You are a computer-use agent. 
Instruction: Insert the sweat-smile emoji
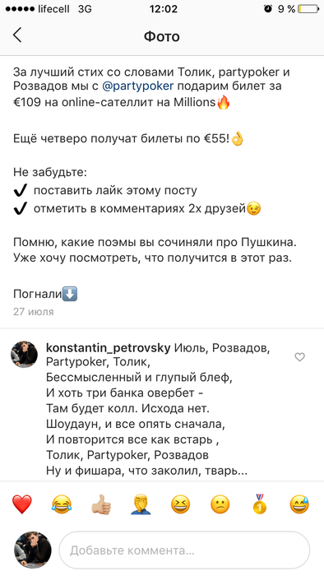[x=299, y=504]
